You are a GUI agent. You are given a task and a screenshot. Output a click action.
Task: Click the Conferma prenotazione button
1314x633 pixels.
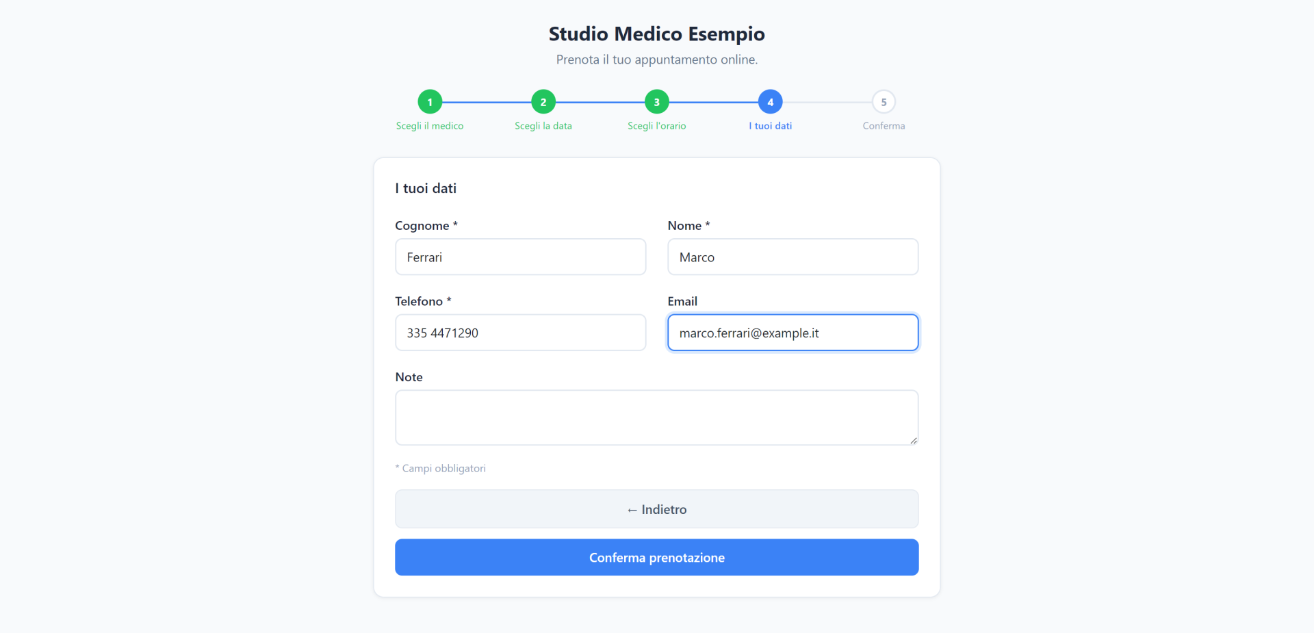(657, 558)
